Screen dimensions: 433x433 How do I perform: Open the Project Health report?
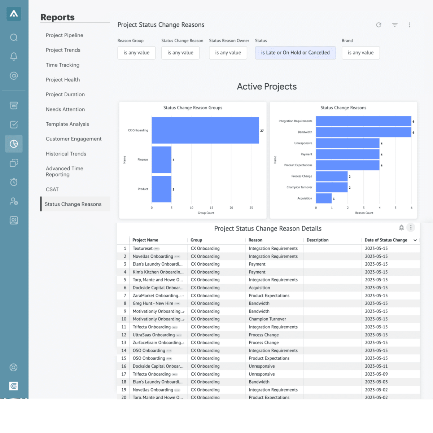pyautogui.click(x=63, y=79)
